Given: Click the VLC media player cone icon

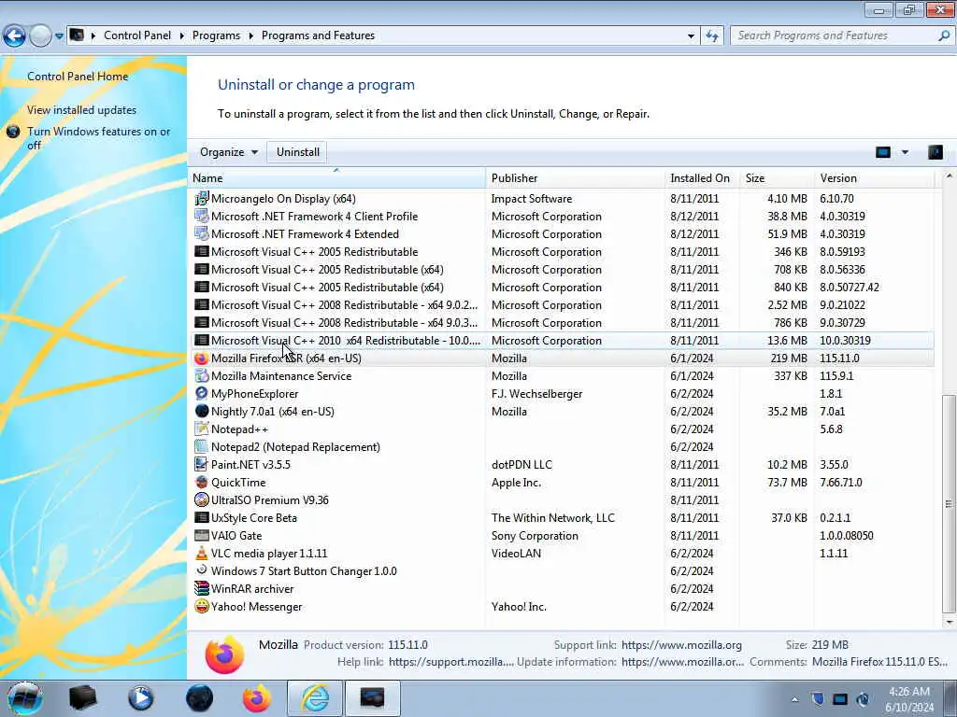Looking at the screenshot, I should pyautogui.click(x=202, y=553).
